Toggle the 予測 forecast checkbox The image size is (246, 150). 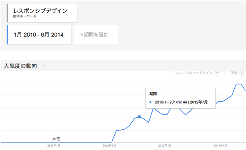(x=226, y=73)
